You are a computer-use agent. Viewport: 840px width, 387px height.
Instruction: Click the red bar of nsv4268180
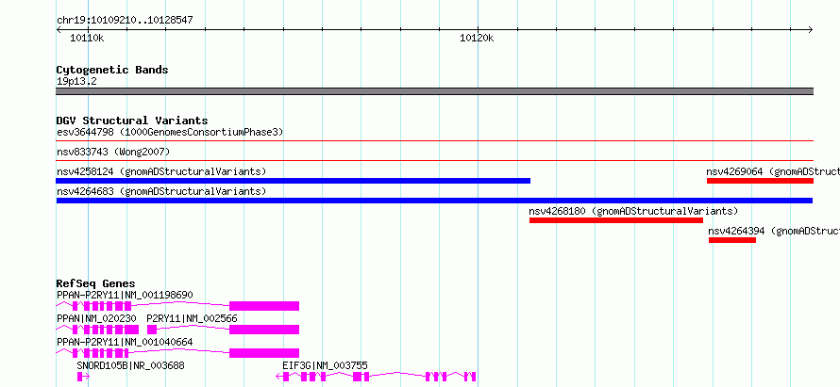click(616, 220)
